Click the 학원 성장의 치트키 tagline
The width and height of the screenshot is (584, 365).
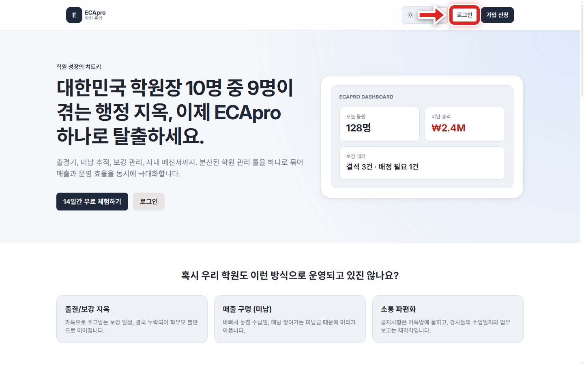tap(79, 67)
